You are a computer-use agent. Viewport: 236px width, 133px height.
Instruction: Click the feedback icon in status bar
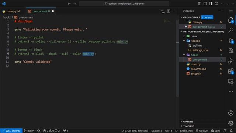coord(225,131)
